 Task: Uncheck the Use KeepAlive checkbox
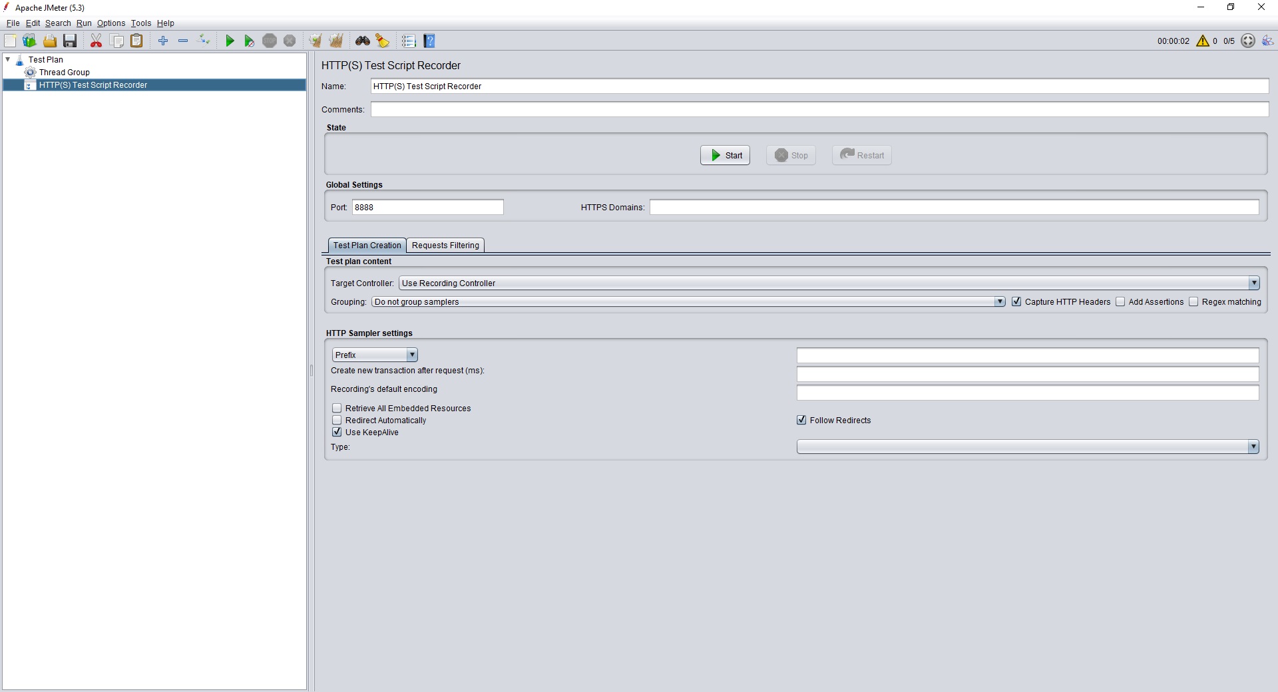click(x=337, y=432)
